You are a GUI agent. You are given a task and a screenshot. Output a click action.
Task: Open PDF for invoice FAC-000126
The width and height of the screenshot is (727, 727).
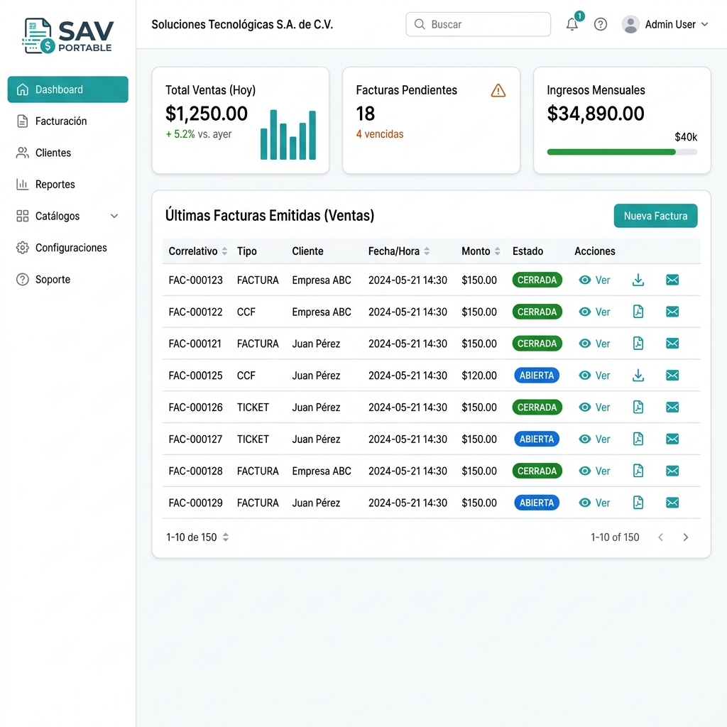[638, 407]
